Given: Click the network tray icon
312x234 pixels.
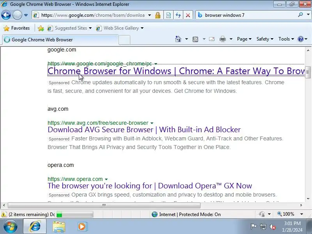Looking at the screenshot, I should [263, 227].
